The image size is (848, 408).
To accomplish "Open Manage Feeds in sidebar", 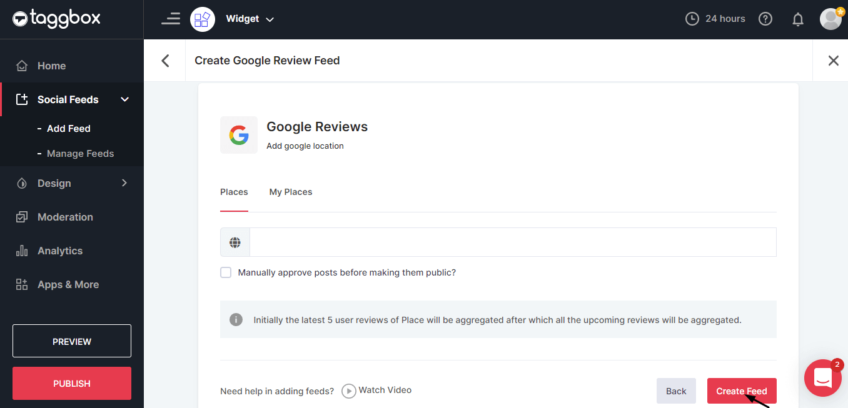I will [x=80, y=154].
